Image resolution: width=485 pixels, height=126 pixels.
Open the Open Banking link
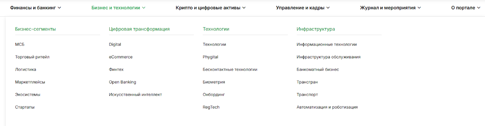[x=122, y=82]
